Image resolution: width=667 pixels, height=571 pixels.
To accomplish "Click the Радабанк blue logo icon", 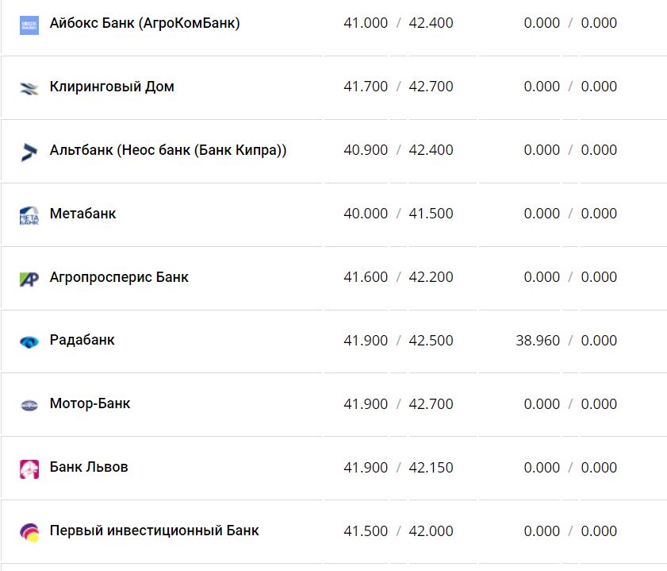I will click(x=29, y=341).
